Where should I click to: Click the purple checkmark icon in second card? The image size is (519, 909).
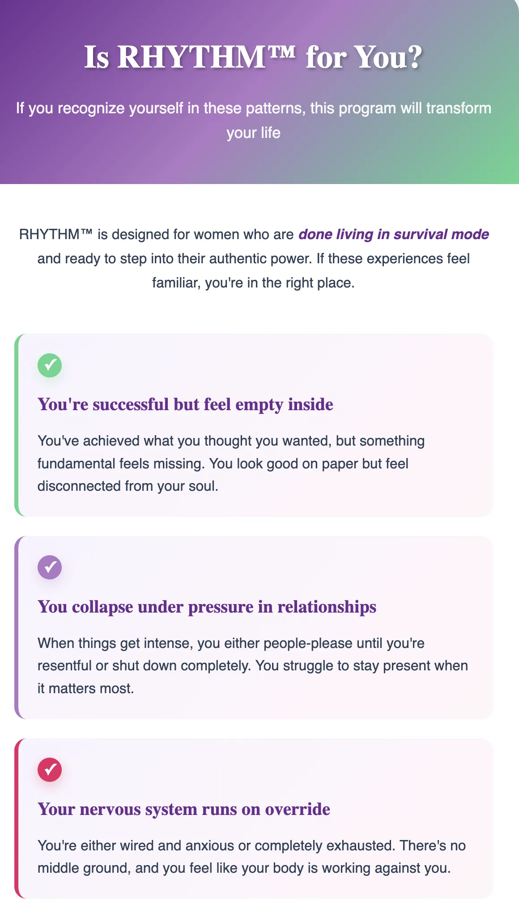(50, 567)
